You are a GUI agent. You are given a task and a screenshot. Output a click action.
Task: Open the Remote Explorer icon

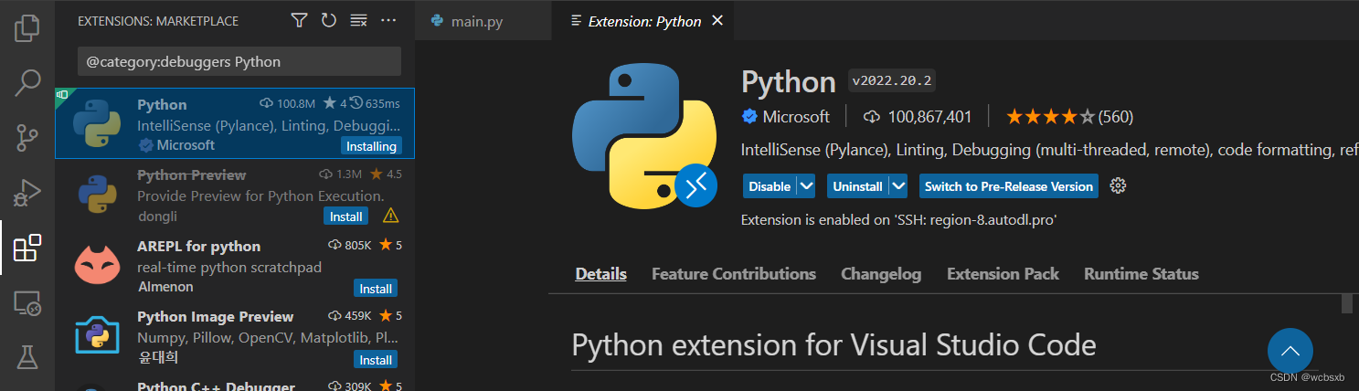tap(27, 304)
